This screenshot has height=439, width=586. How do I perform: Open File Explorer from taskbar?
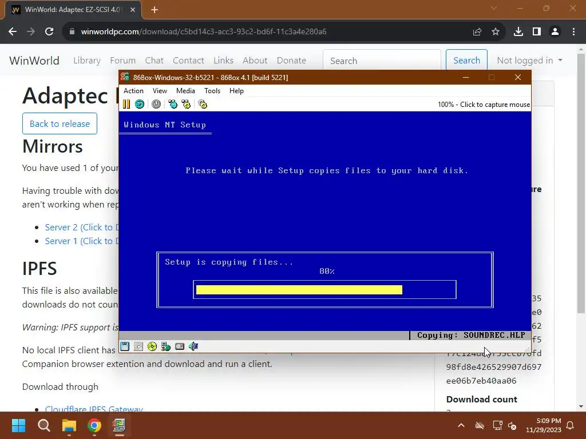[x=69, y=425]
